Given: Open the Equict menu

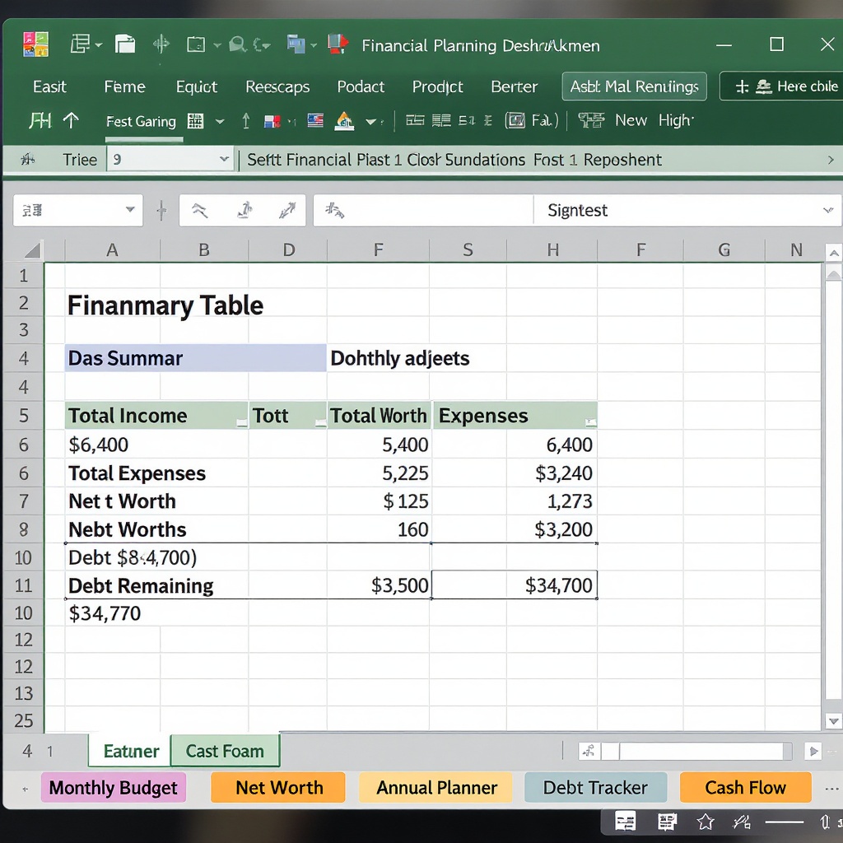Looking at the screenshot, I should coord(197,86).
